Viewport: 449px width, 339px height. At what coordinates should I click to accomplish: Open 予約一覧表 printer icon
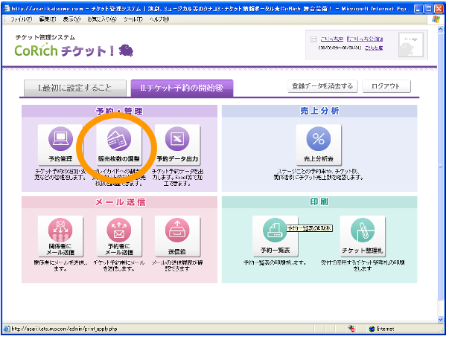pyautogui.click(x=274, y=230)
